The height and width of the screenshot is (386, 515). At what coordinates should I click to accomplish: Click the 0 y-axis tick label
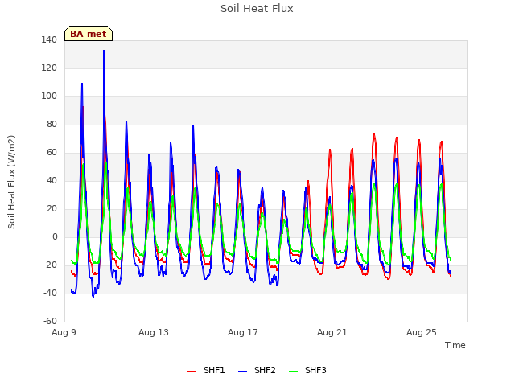[x=55, y=237]
